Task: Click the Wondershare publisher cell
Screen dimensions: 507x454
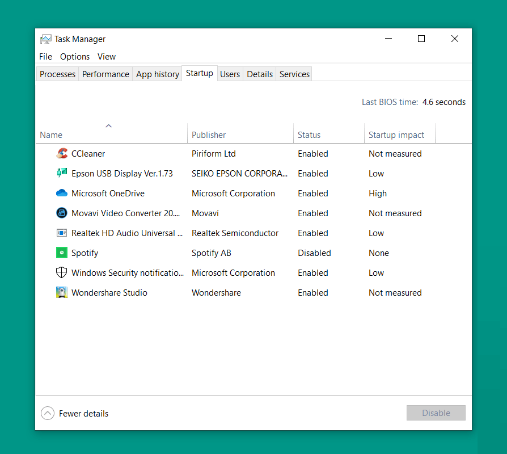Action: 216,293
